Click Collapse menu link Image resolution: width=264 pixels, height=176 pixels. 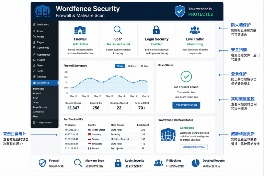pyautogui.click(x=44, y=122)
